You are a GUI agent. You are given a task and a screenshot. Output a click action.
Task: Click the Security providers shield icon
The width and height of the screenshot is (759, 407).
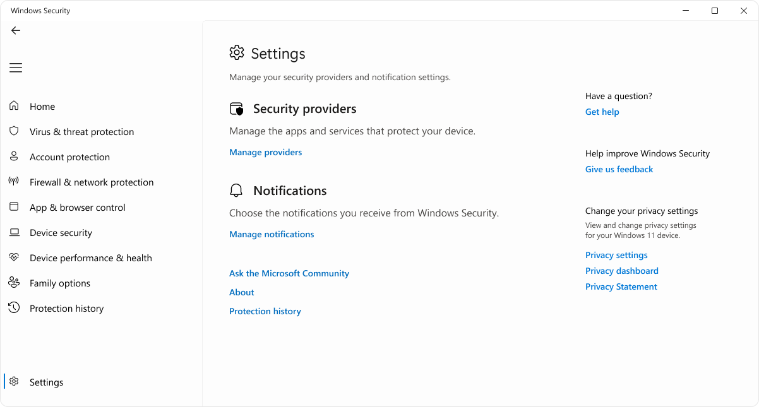237,109
